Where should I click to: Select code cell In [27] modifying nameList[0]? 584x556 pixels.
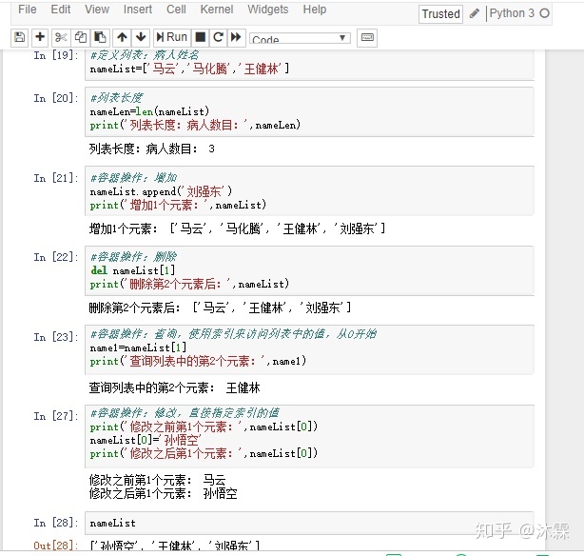pos(309,436)
